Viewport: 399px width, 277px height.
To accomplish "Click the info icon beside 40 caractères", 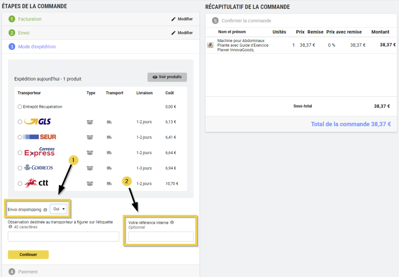I will click(10, 227).
